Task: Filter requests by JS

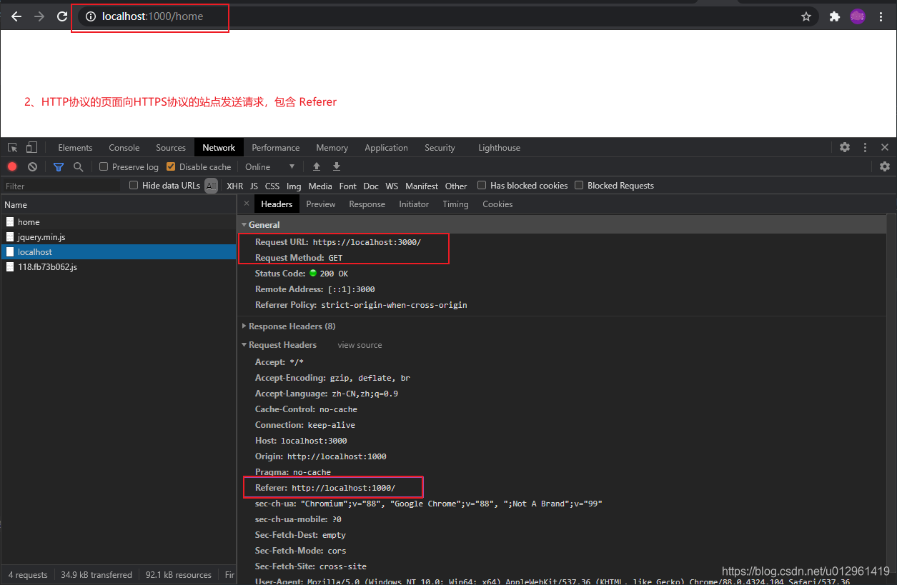Action: 254,186
